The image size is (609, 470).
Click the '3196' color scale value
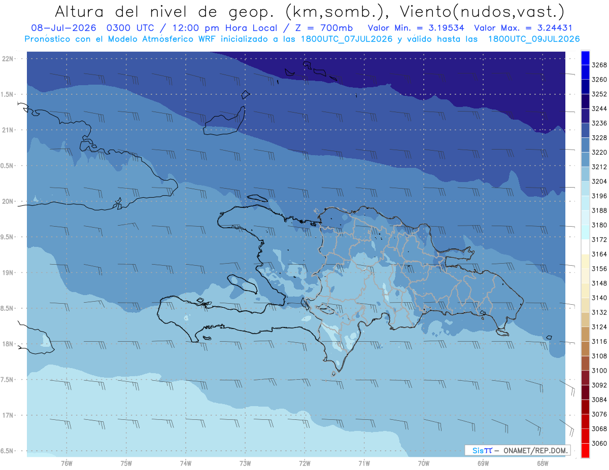point(599,196)
